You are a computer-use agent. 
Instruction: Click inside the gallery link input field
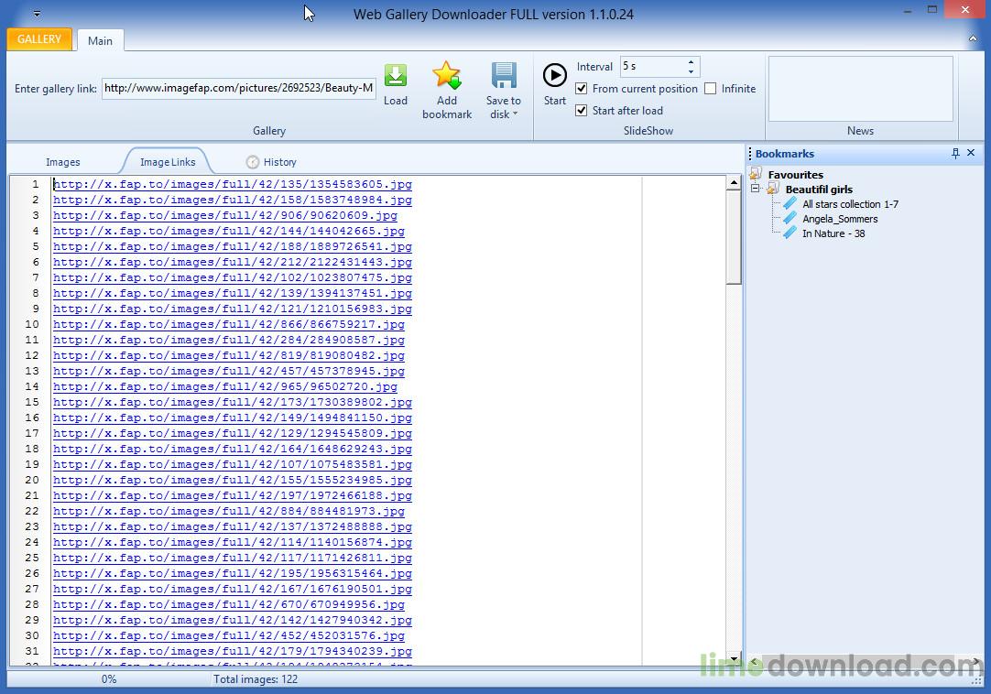tap(238, 88)
